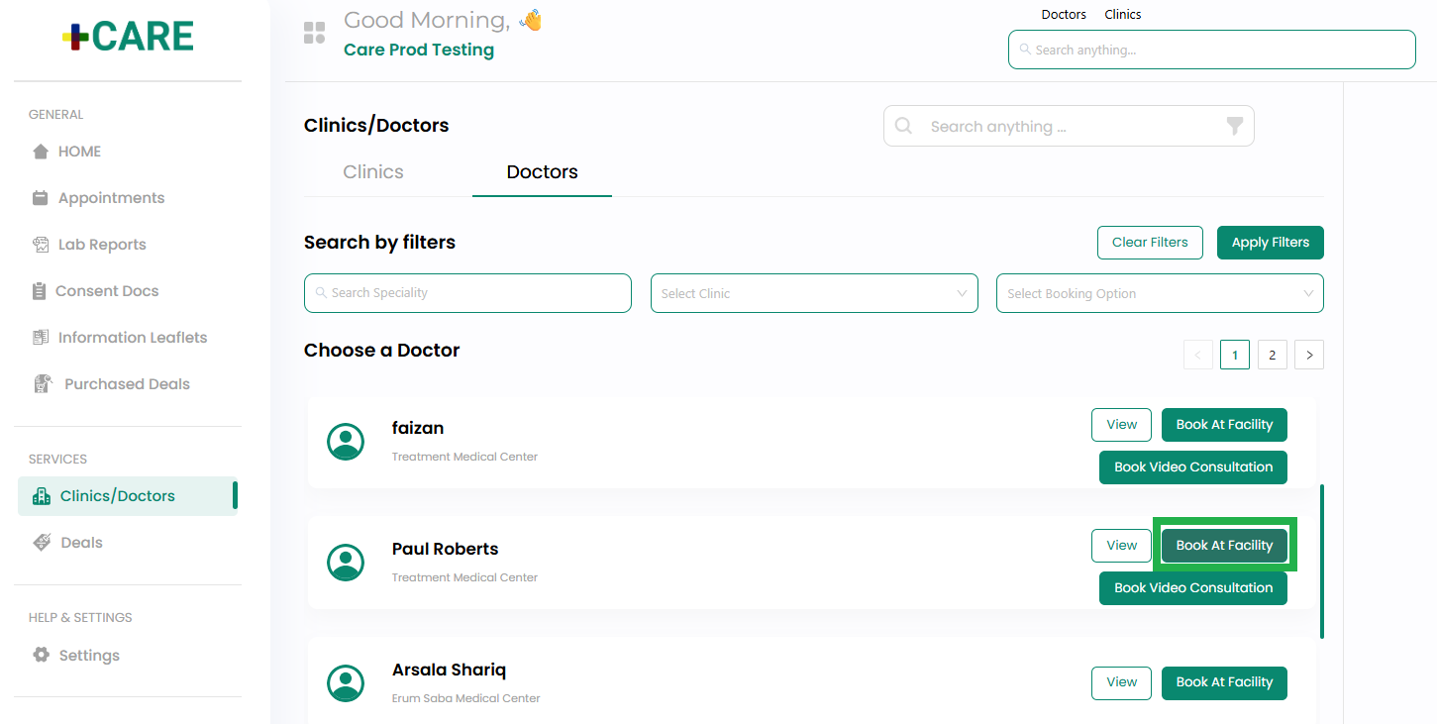Book At Facility with Arsala Shariq
Image resolution: width=1437 pixels, height=724 pixels.
(x=1224, y=682)
